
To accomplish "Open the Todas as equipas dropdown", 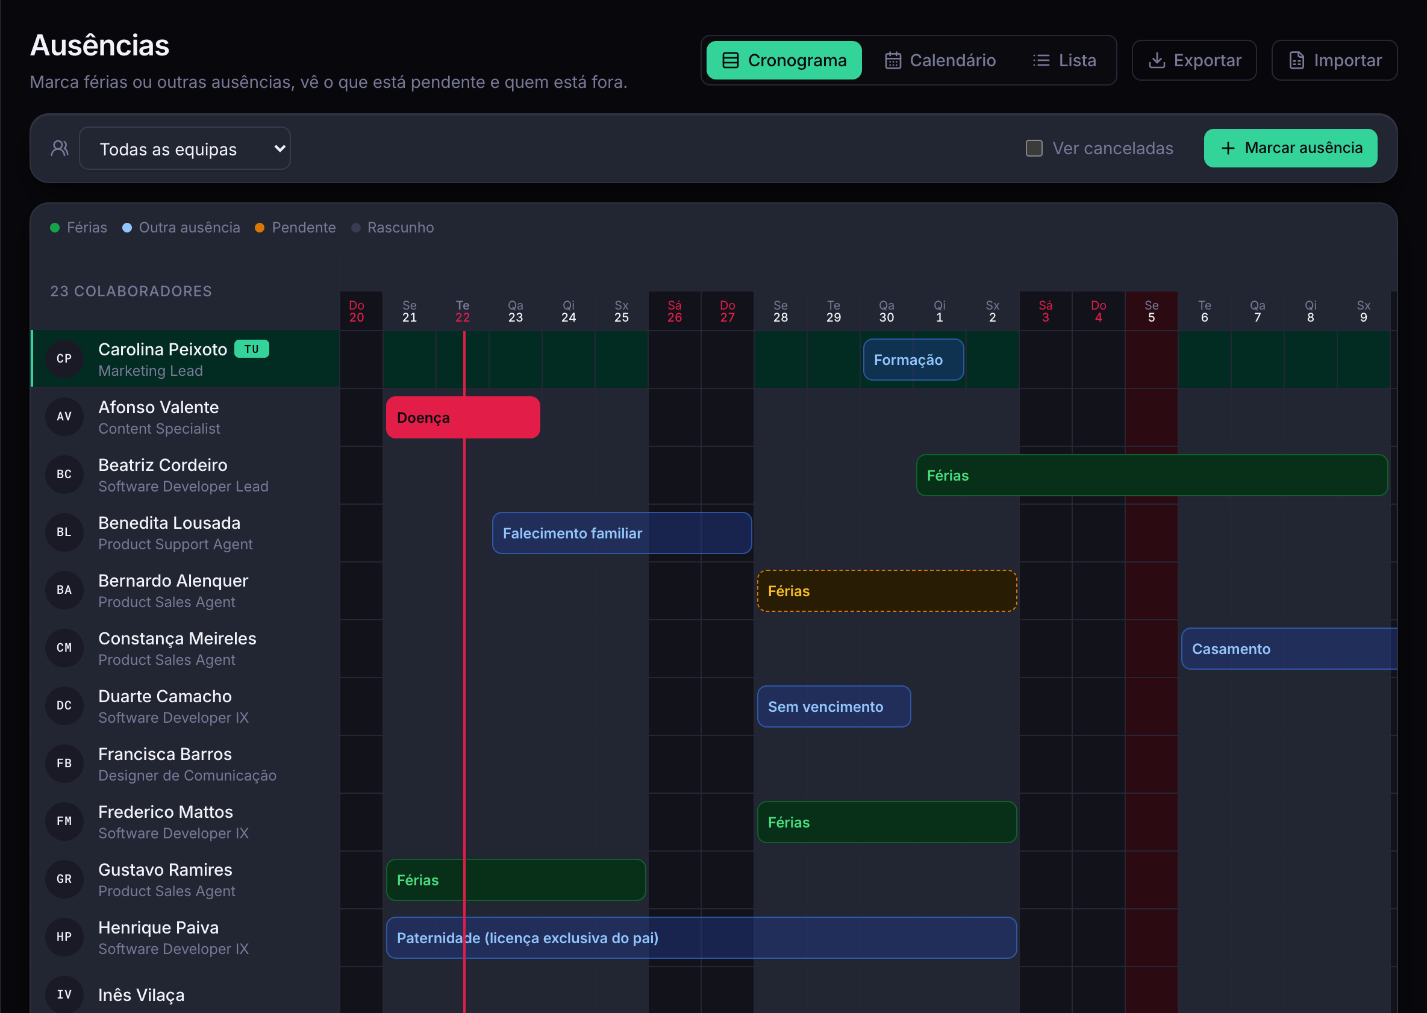I will [184, 148].
